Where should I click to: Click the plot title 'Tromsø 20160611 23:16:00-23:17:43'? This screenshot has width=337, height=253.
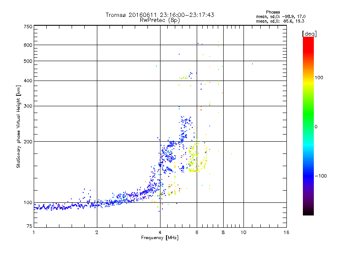[160, 15]
